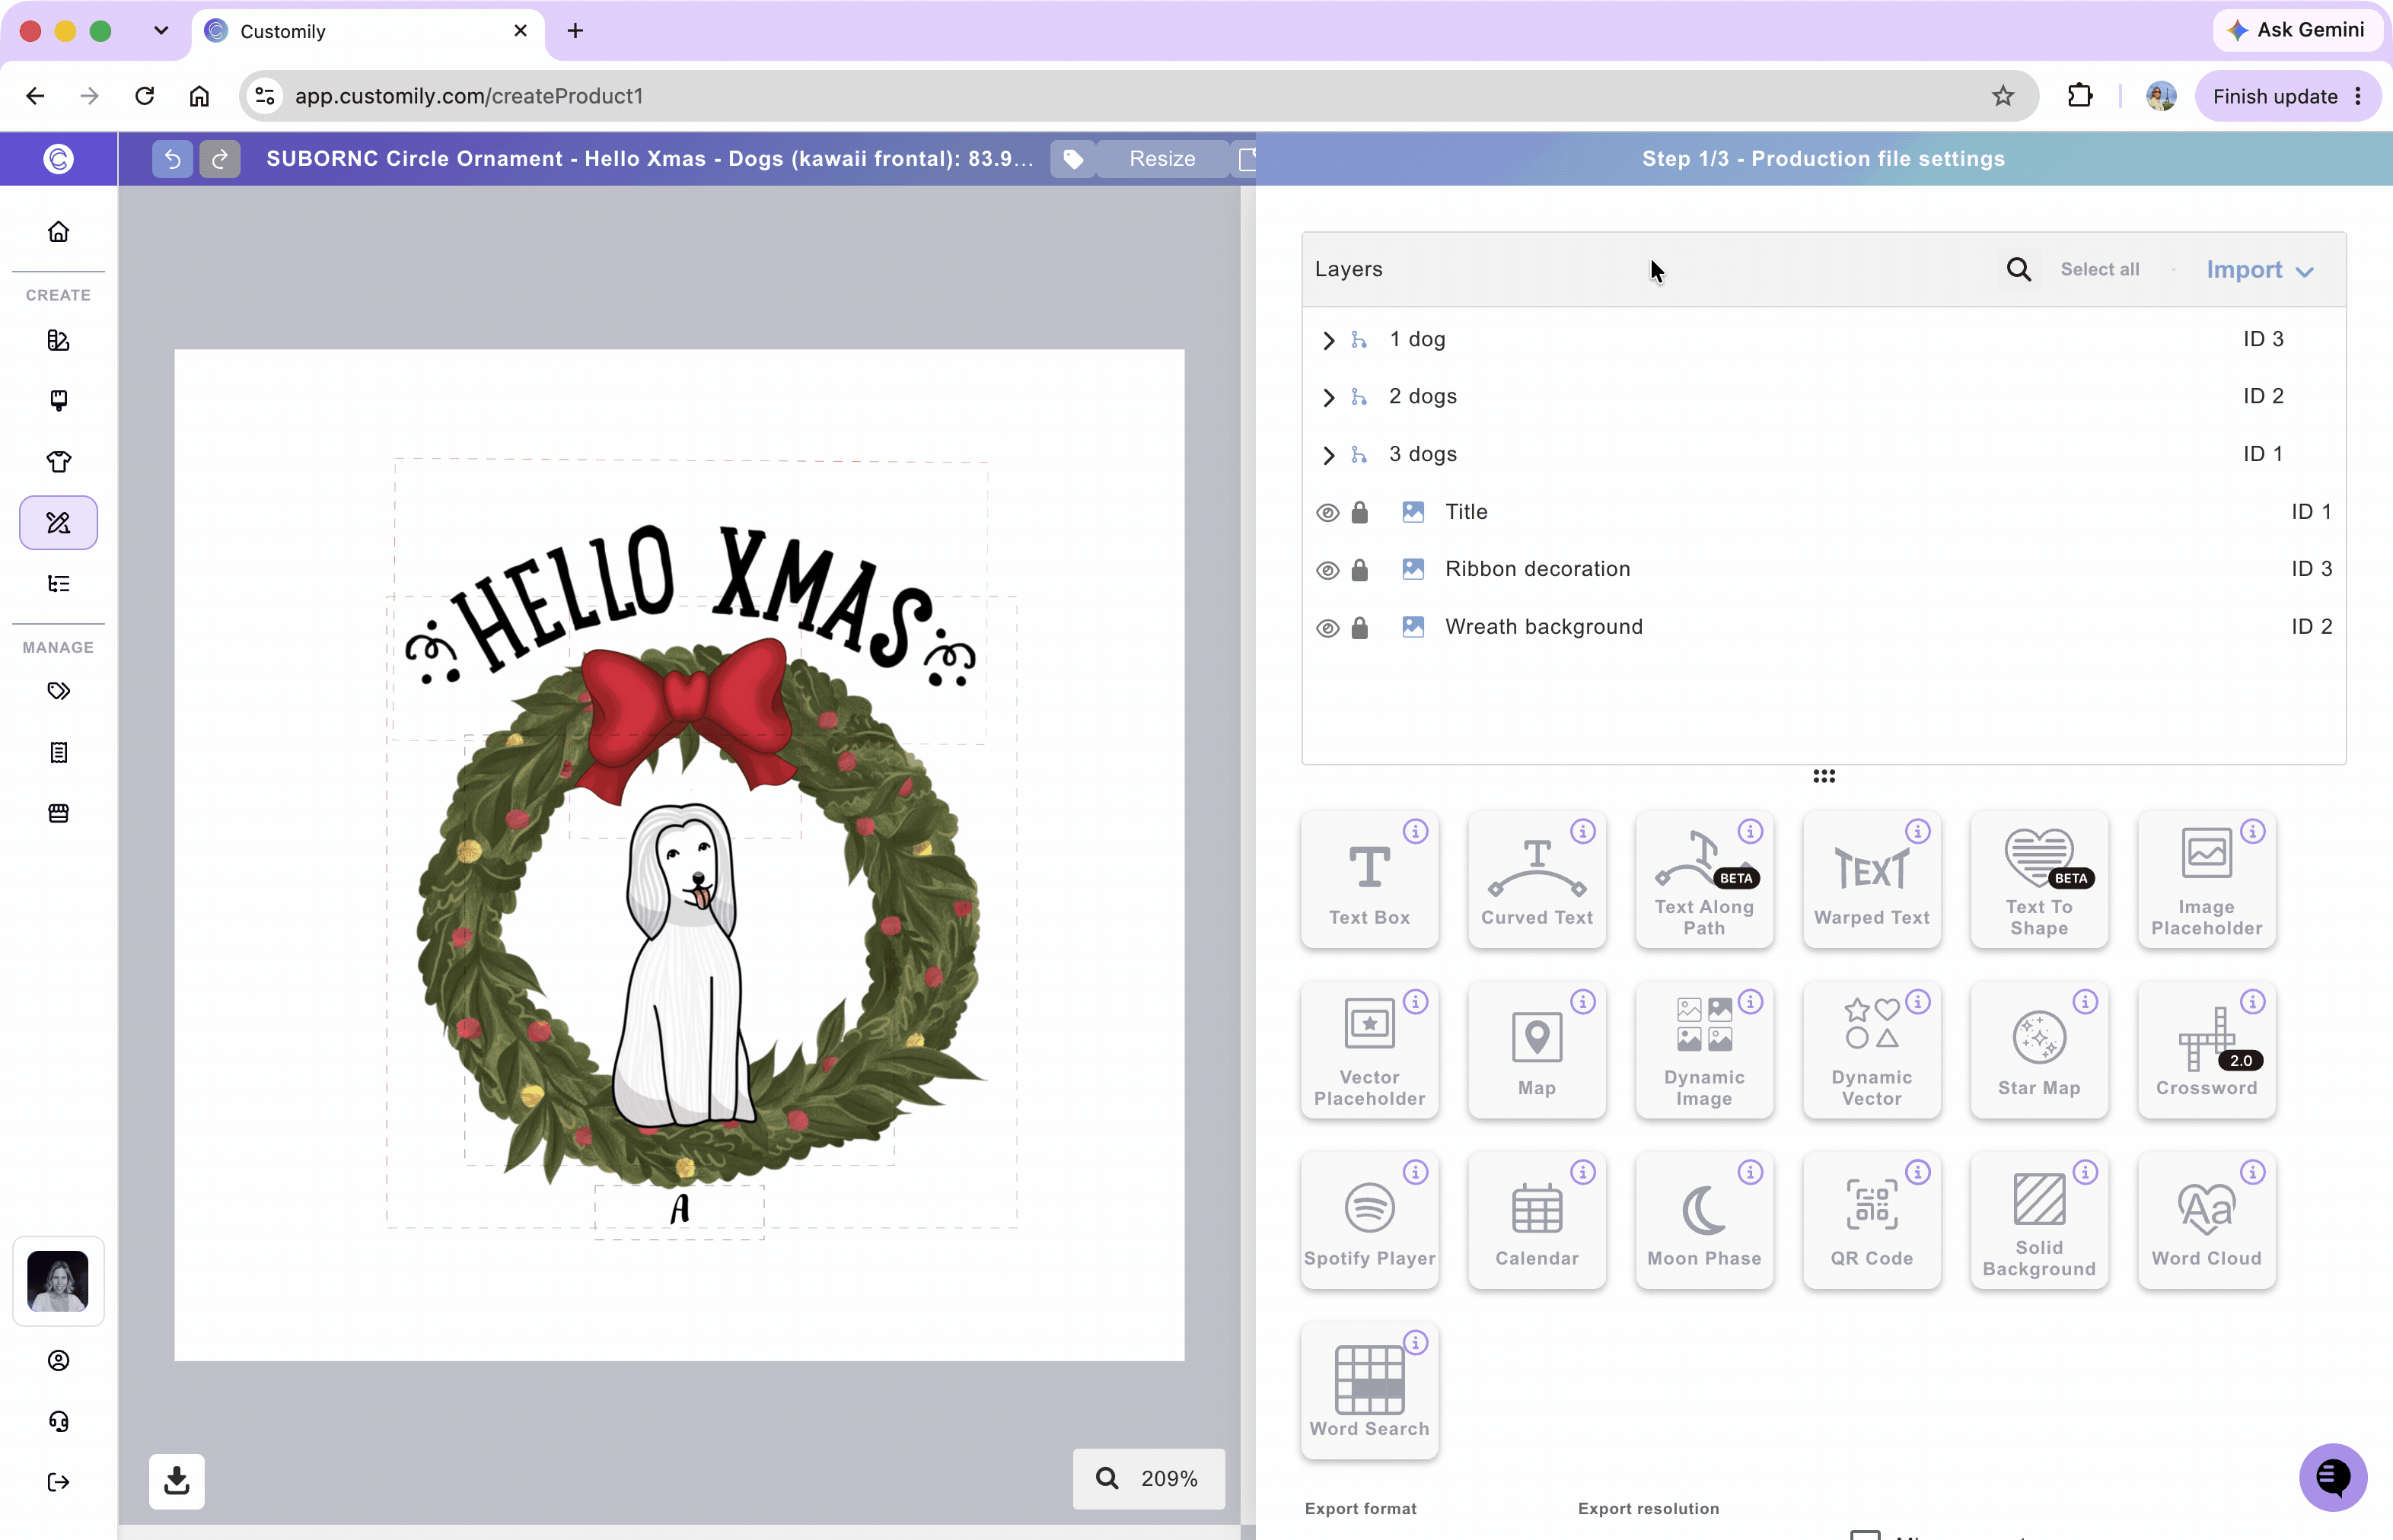Search layers with magnifier icon
This screenshot has height=1540, width=2393.
pyautogui.click(x=2019, y=269)
